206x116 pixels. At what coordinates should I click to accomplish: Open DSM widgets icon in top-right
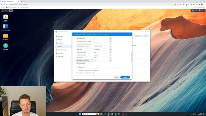click(200, 10)
